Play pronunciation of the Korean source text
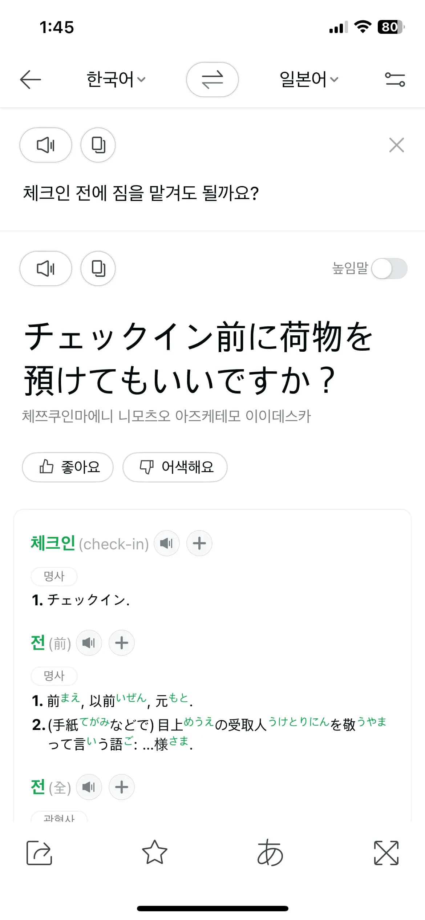 [45, 145]
